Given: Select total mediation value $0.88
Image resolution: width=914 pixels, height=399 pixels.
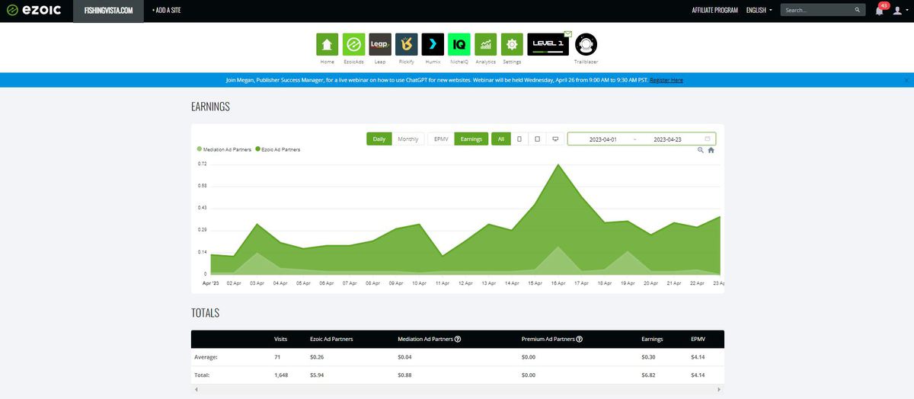Looking at the screenshot, I should pyautogui.click(x=406, y=375).
